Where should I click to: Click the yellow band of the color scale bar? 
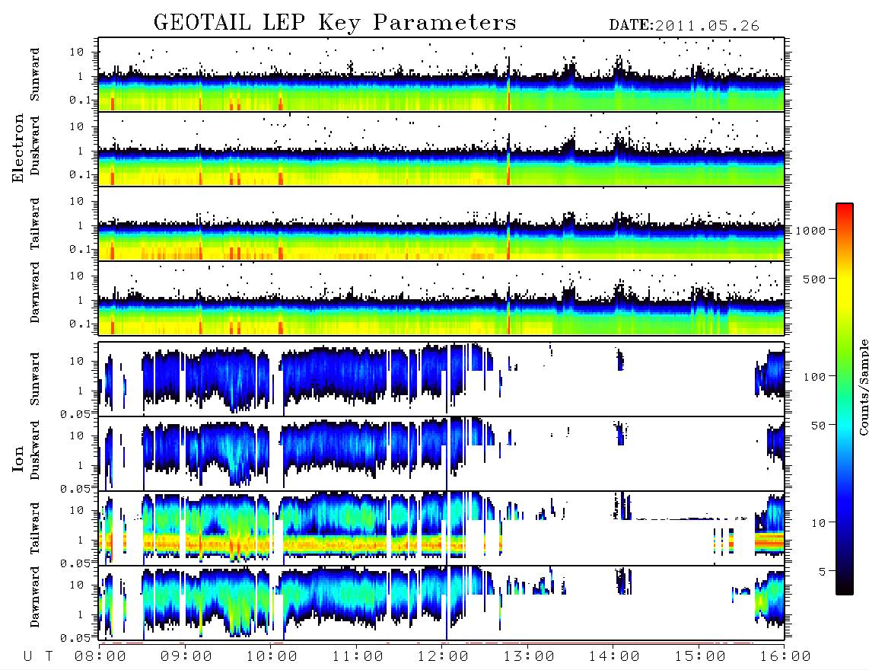coord(845,286)
